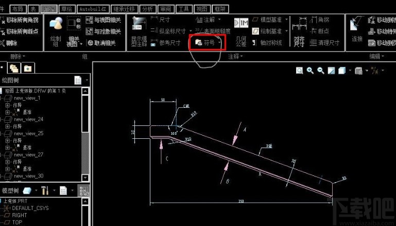Open the 纵坐标尺寸 dropdown arrow
The image size is (396, 226).
click(191, 31)
